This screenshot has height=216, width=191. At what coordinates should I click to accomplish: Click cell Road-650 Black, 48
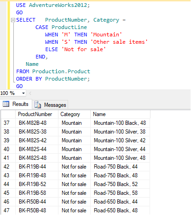pos(120,210)
